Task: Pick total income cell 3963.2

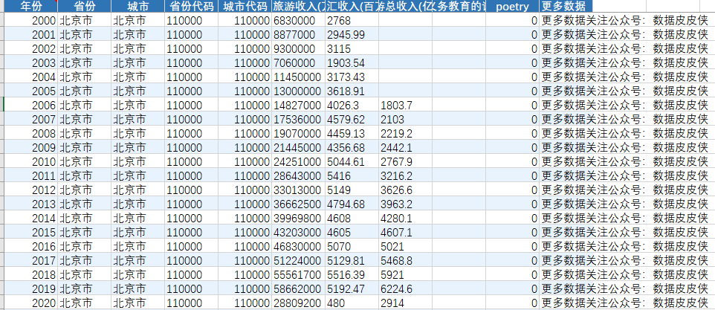Action: click(405, 204)
